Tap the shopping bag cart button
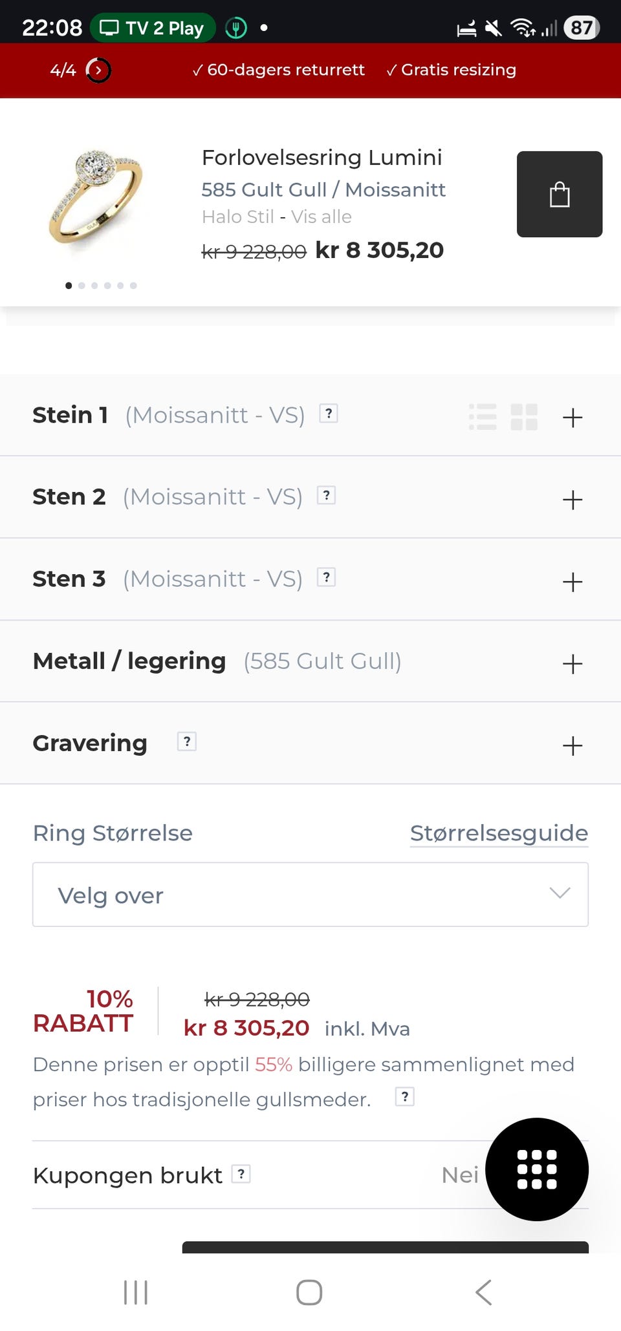Screen dimensions: 621x1331 click(x=559, y=194)
